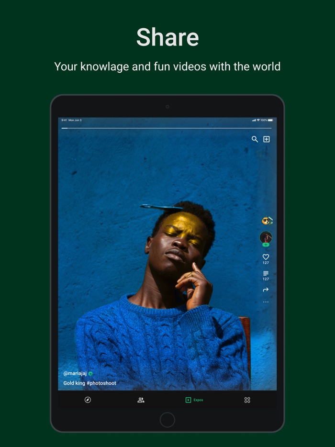The image size is (335, 447).
Task: Open the creator's profile avatar
Action: pyautogui.click(x=266, y=237)
